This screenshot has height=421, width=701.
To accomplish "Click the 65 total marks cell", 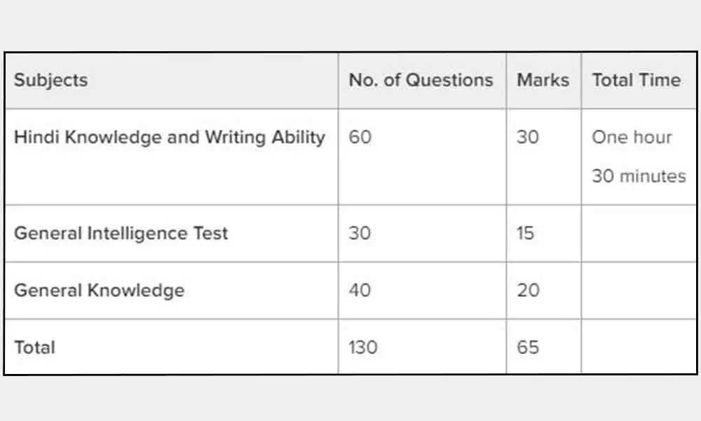I will point(528,347).
